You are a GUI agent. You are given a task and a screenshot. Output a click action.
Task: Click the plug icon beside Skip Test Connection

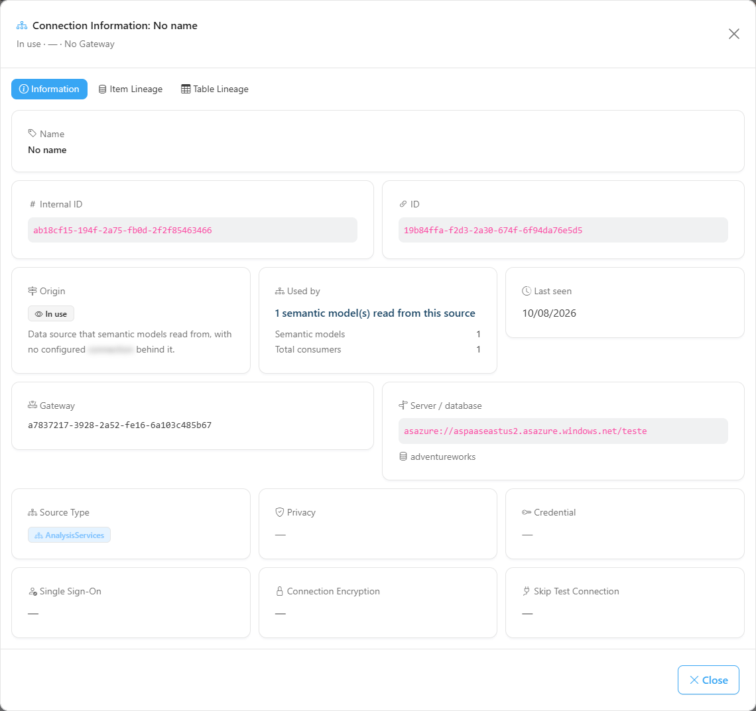click(527, 591)
